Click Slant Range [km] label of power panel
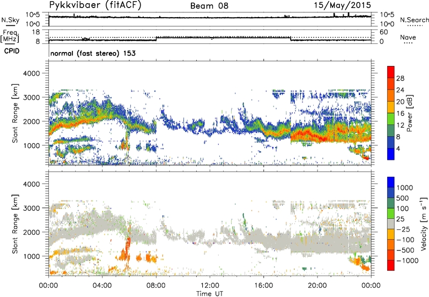This screenshot has height=297, width=429. [x=15, y=113]
